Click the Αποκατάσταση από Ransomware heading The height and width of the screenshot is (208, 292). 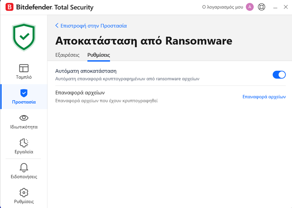(143, 41)
